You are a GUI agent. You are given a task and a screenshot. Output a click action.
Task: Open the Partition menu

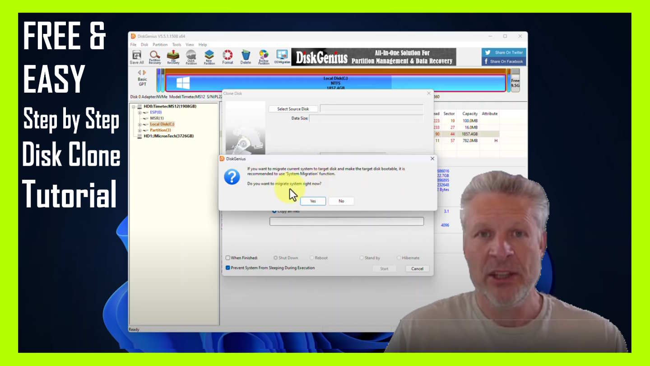pos(160,45)
